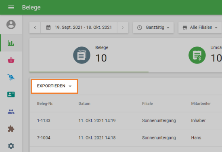Screen dimensions: 222x152
Task: Expand the Alle Filialen dropdown
Action: coord(200,27)
